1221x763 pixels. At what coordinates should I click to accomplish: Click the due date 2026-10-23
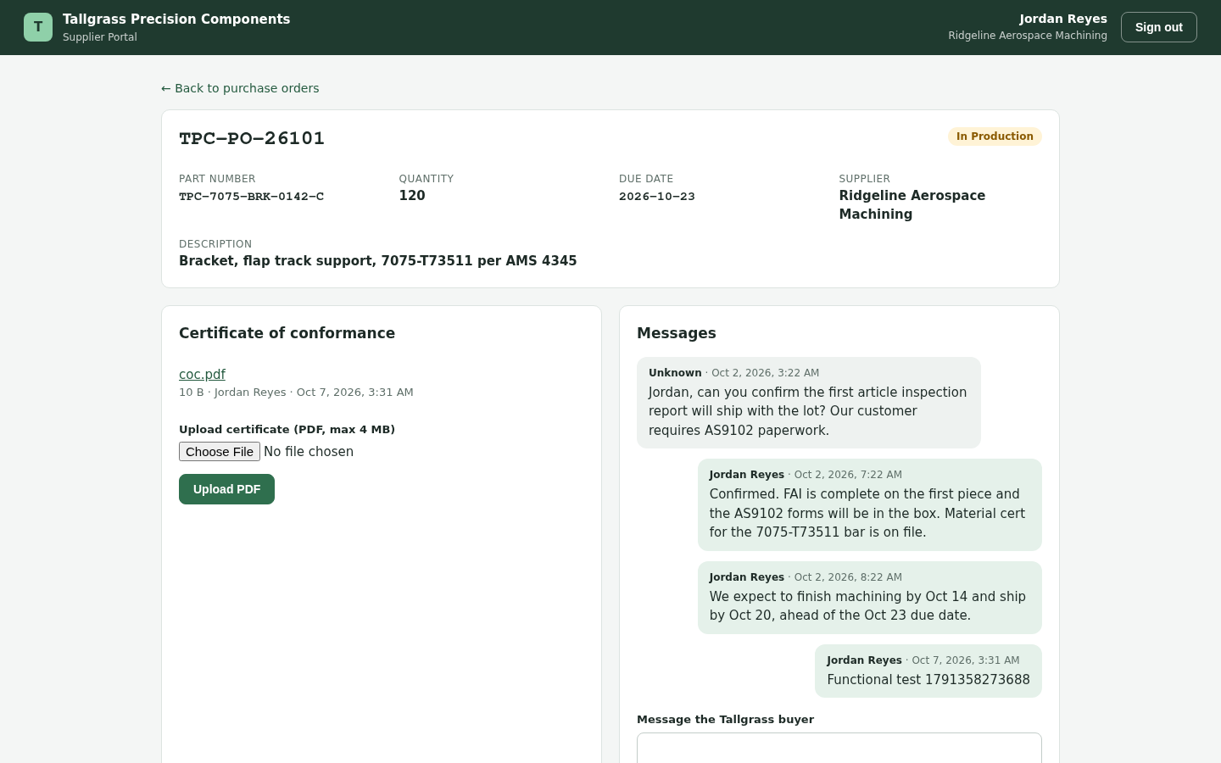click(x=657, y=197)
